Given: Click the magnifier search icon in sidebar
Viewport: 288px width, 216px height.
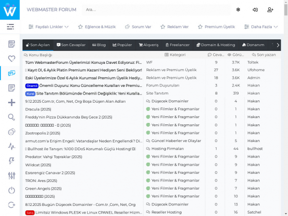Looking at the screenshot, I should click(x=12, y=117).
